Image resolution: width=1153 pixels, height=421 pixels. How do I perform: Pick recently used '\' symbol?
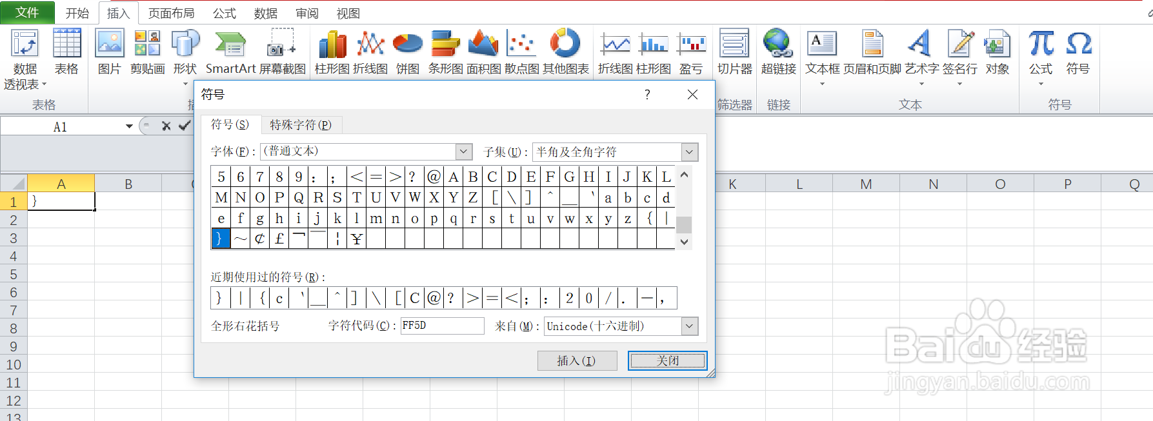pos(376,298)
